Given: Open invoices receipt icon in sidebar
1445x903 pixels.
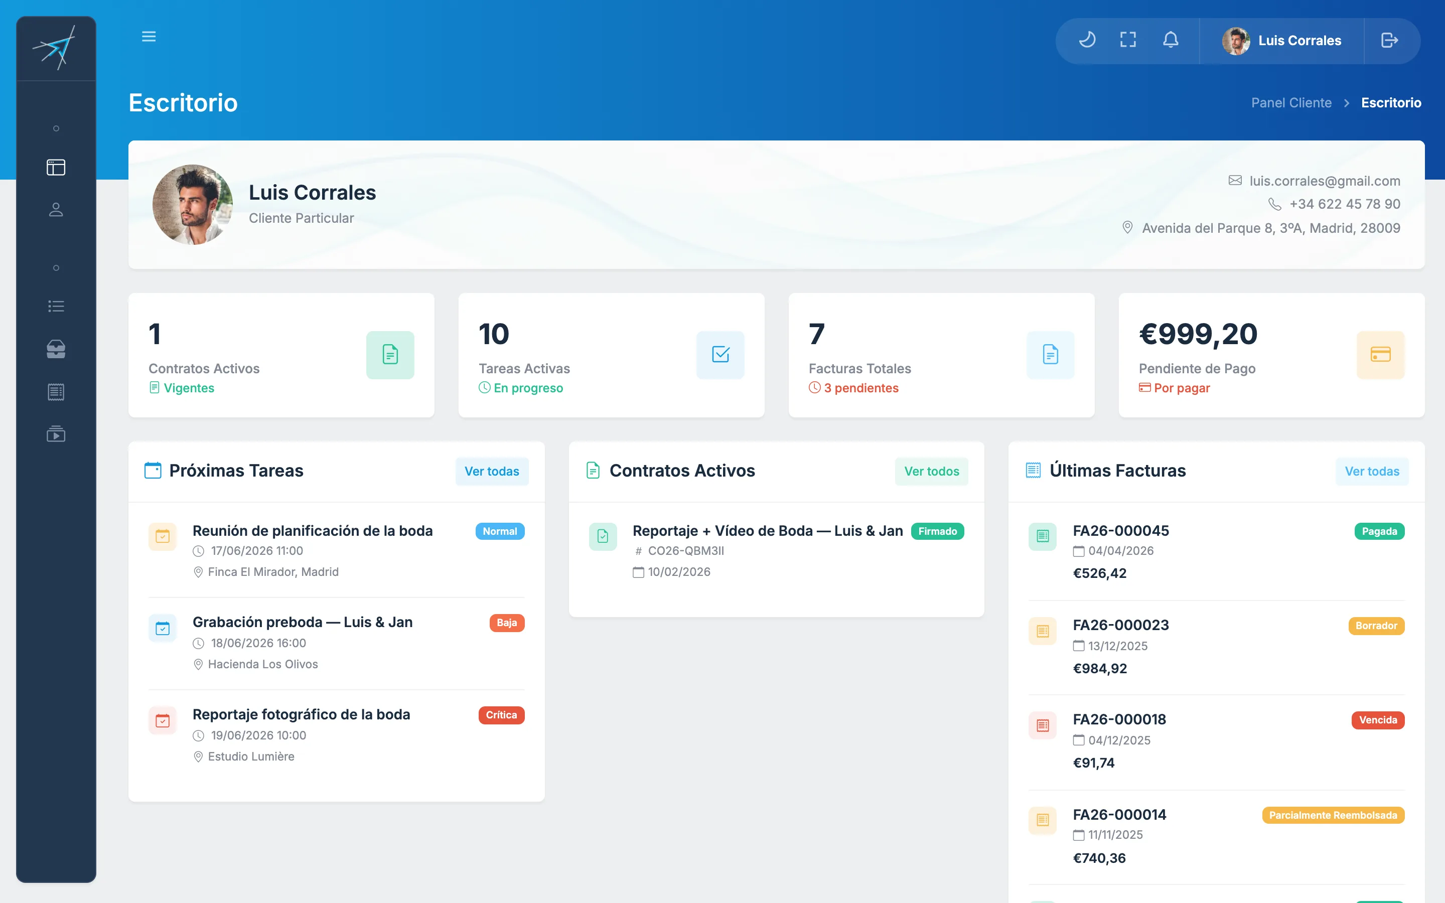Looking at the screenshot, I should (56, 392).
